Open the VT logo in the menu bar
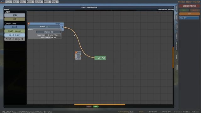 coord(2,2)
